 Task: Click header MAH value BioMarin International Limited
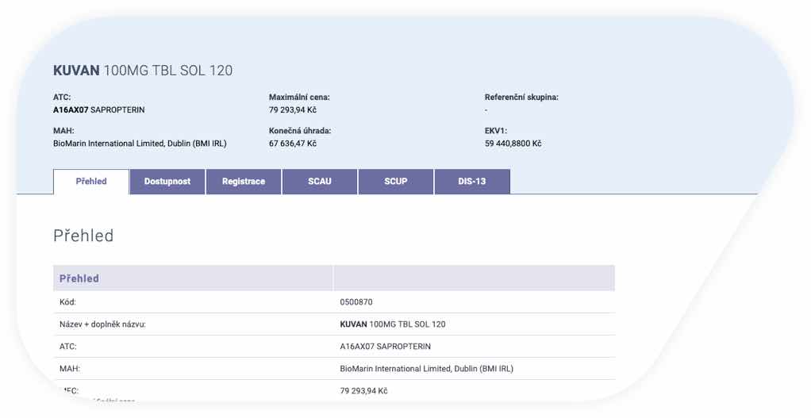140,144
